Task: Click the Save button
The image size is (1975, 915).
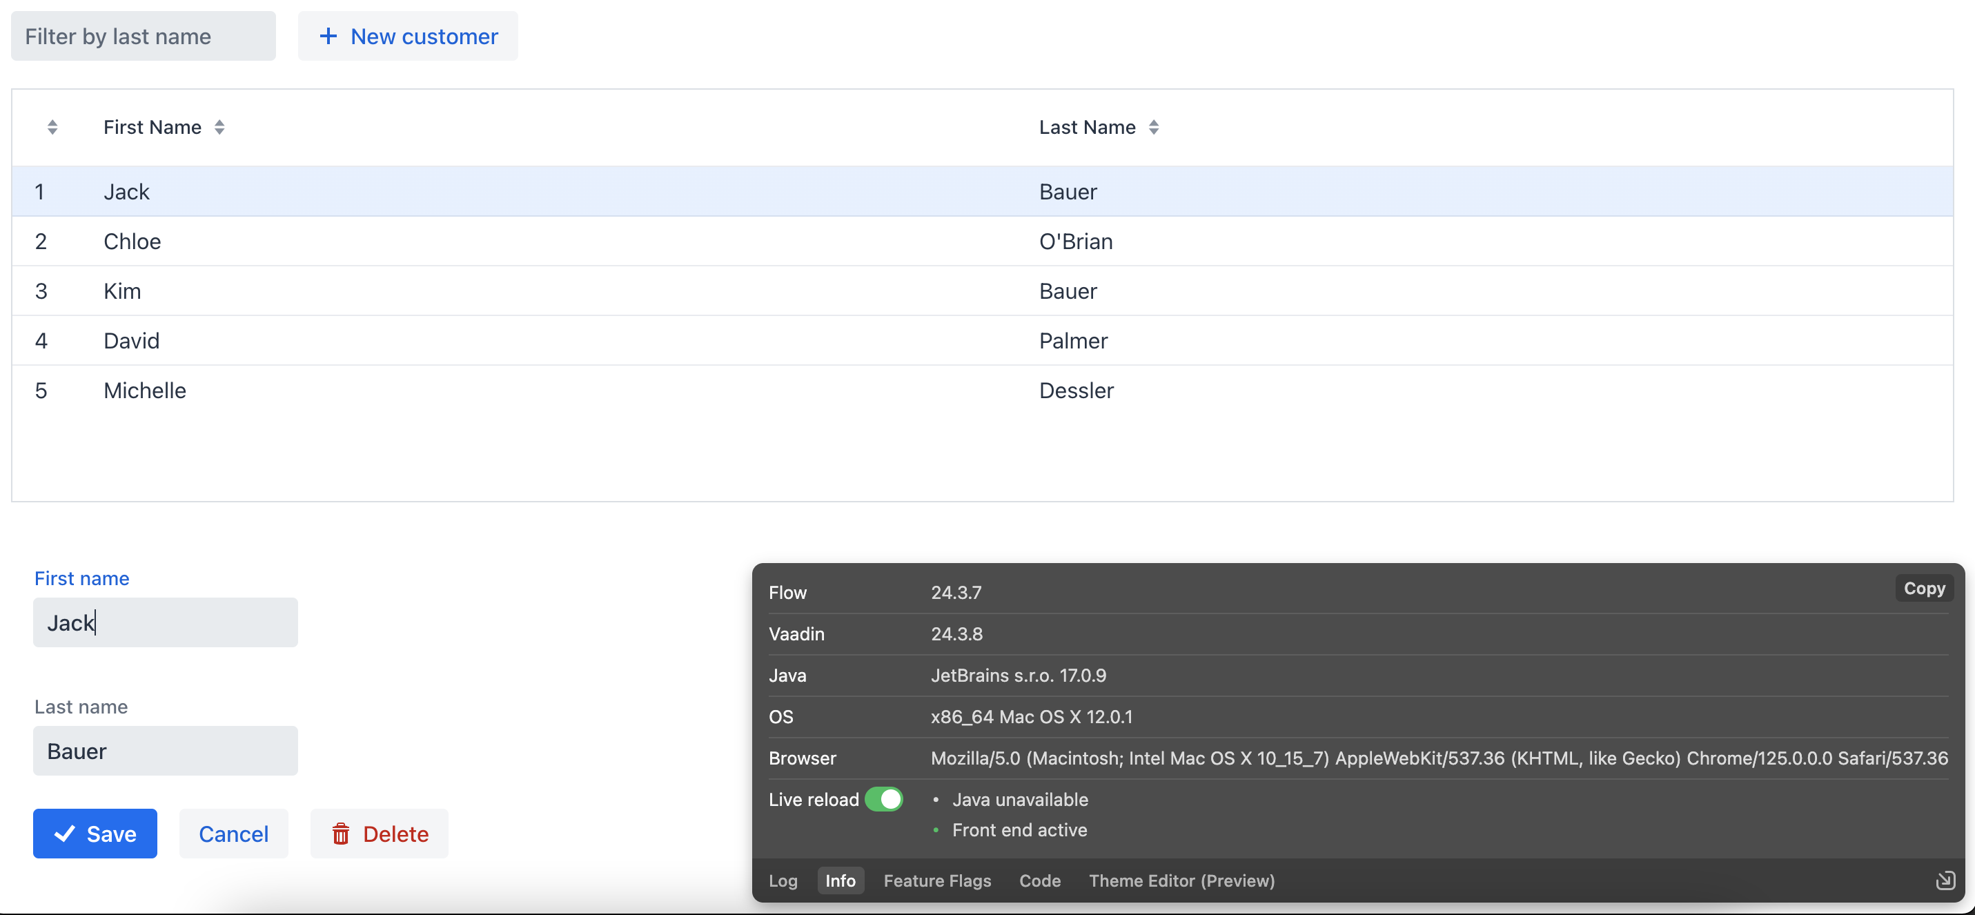Action: coord(95,833)
